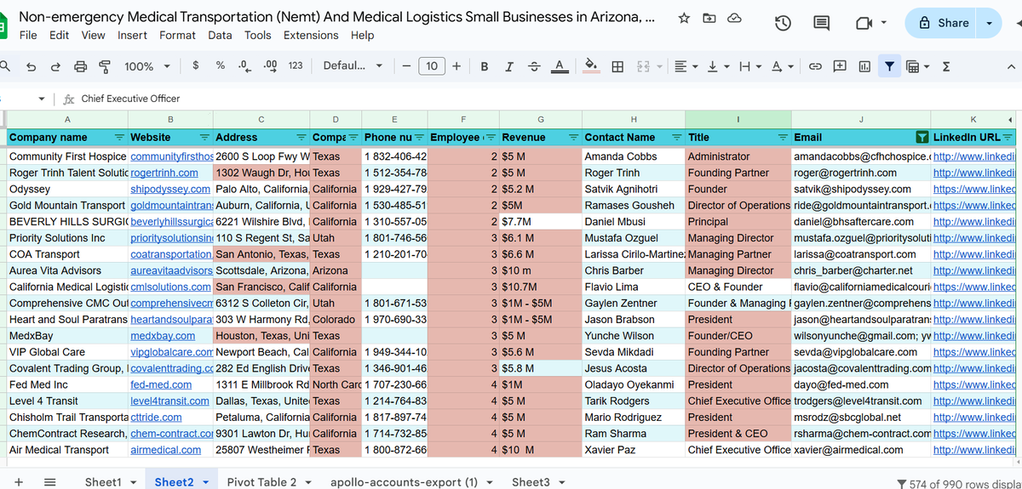
Task: Switch to apollo-accounts-export (1) tab
Action: pos(404,482)
